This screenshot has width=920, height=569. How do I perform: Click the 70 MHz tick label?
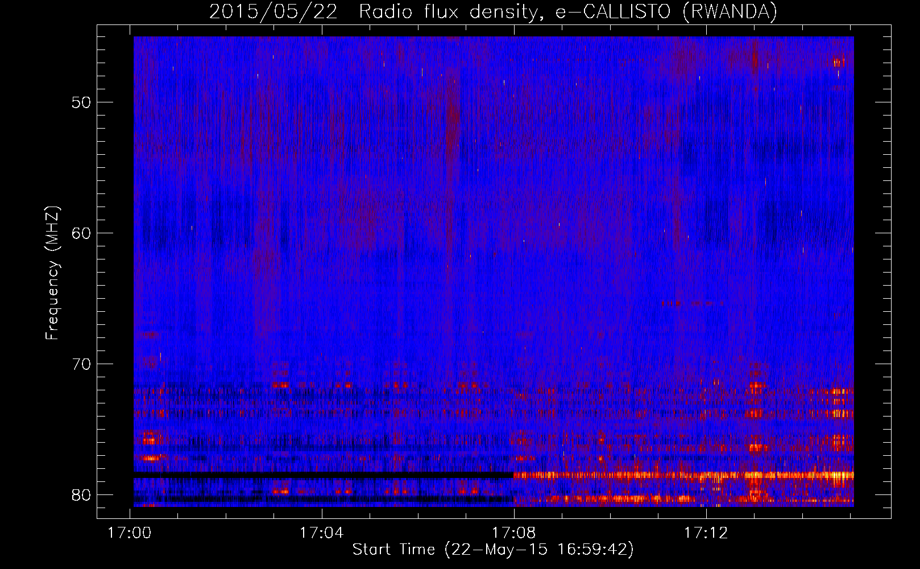[x=81, y=364]
